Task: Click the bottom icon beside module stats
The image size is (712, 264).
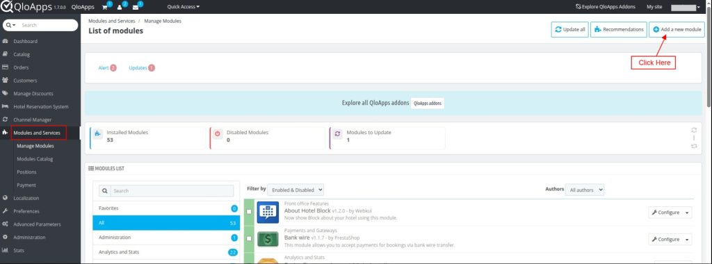Action: click(x=694, y=146)
